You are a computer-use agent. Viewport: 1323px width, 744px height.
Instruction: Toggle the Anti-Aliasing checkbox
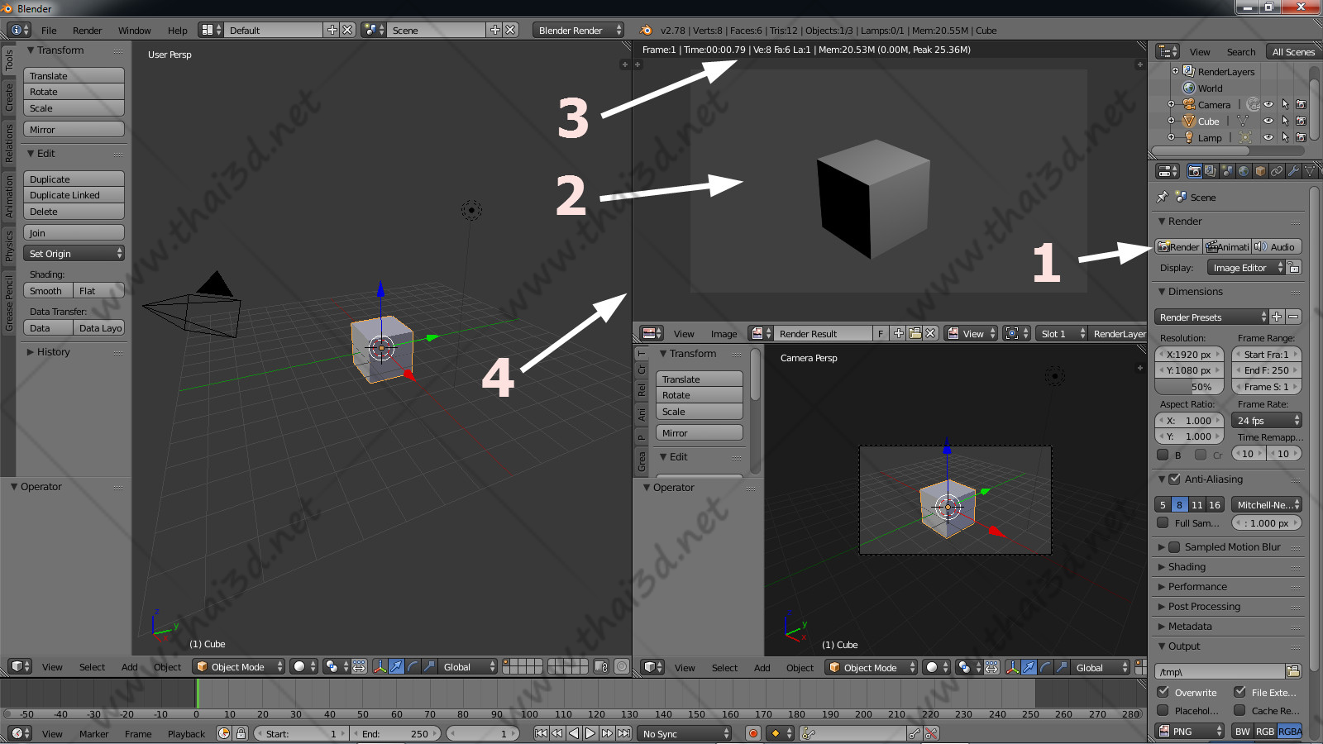click(x=1174, y=479)
